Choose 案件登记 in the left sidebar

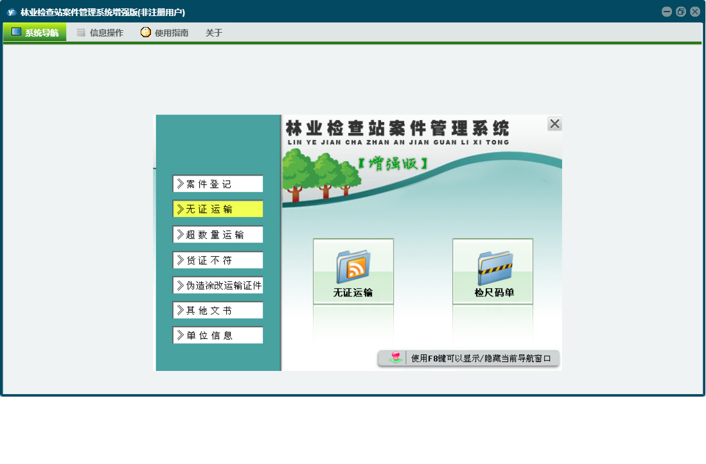tap(218, 184)
